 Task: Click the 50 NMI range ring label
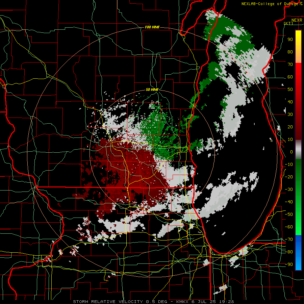[x=152, y=90]
